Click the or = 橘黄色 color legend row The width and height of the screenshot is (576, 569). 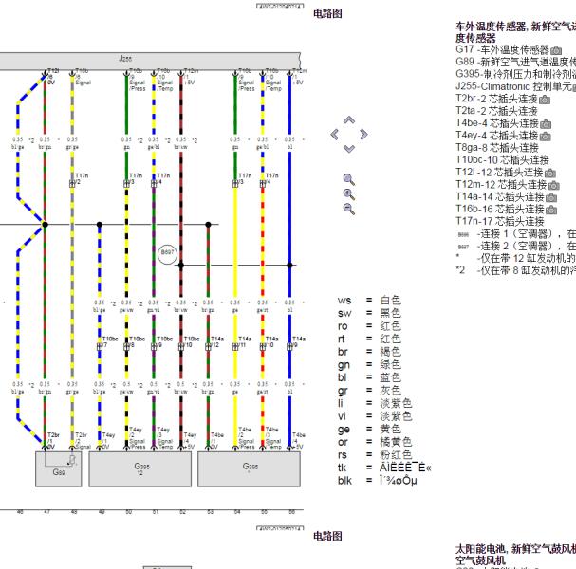pyautogui.click(x=375, y=442)
